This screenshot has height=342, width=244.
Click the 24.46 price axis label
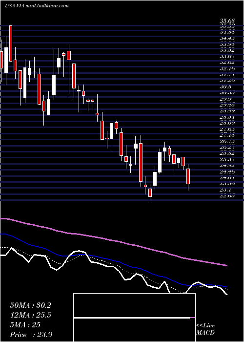pos(227,172)
